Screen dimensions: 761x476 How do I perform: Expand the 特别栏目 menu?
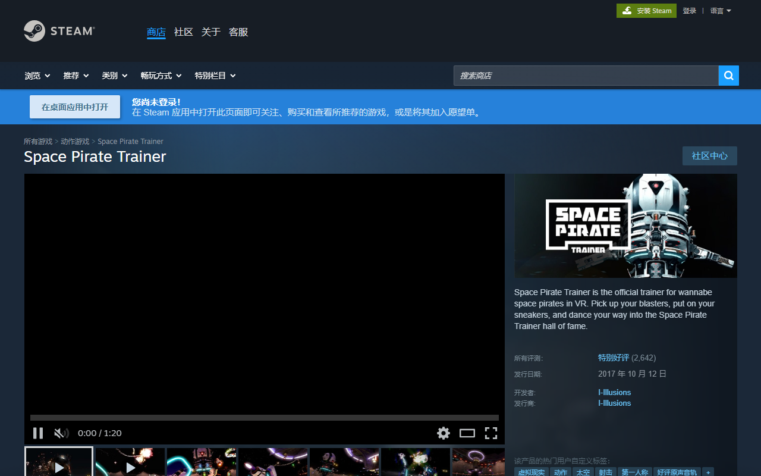pyautogui.click(x=215, y=76)
